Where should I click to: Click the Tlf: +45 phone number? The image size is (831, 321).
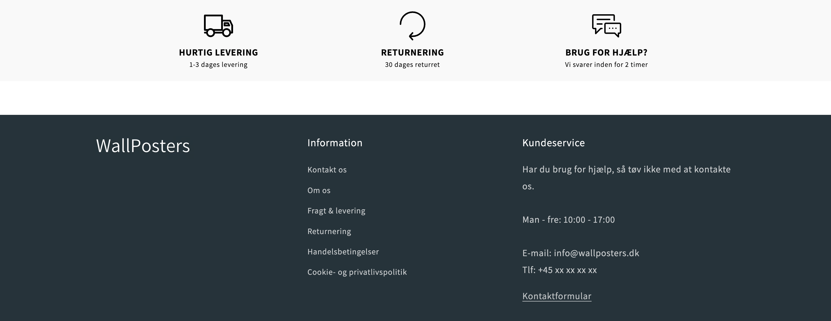pos(567,270)
